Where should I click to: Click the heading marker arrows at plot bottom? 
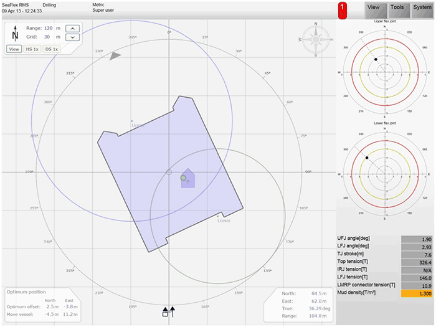(x=169, y=312)
